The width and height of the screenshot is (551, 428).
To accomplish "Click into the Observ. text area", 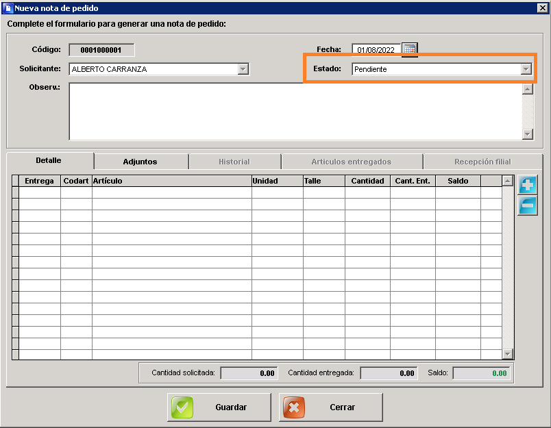I will coord(295,112).
